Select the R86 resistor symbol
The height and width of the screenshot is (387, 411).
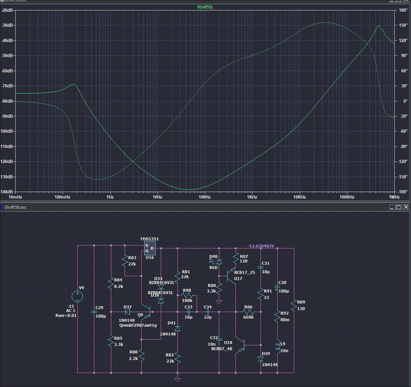248,312
